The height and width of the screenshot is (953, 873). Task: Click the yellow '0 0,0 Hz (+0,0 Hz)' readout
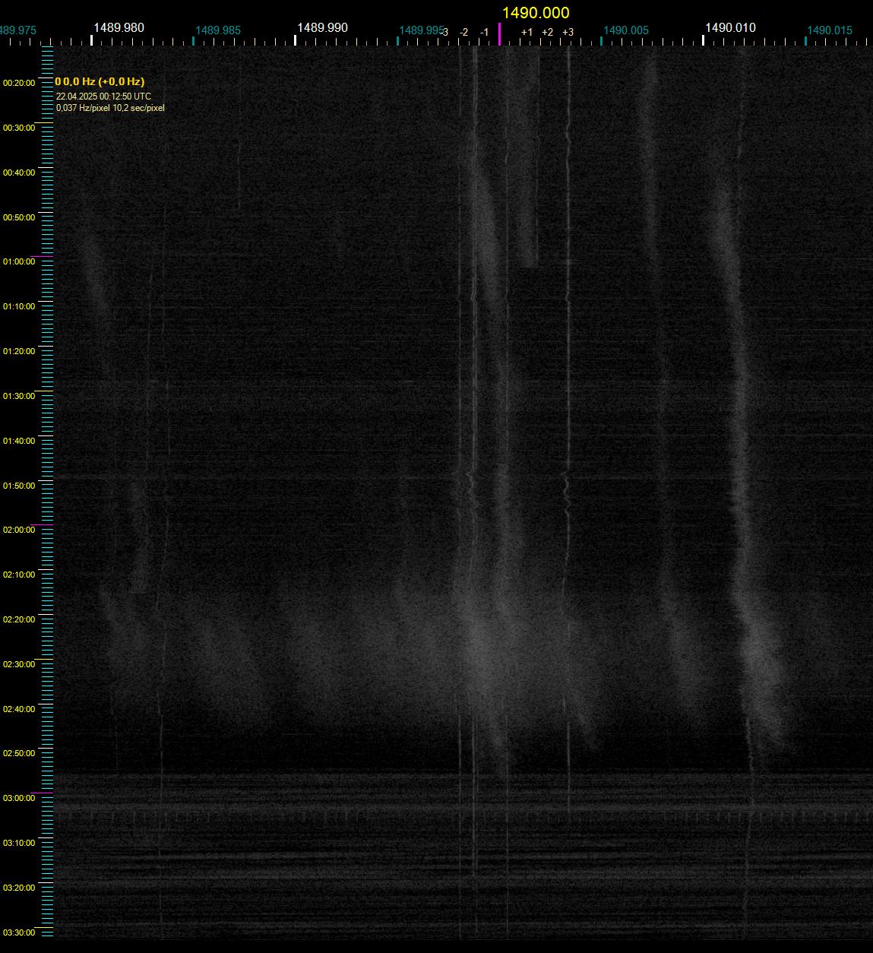[x=100, y=81]
